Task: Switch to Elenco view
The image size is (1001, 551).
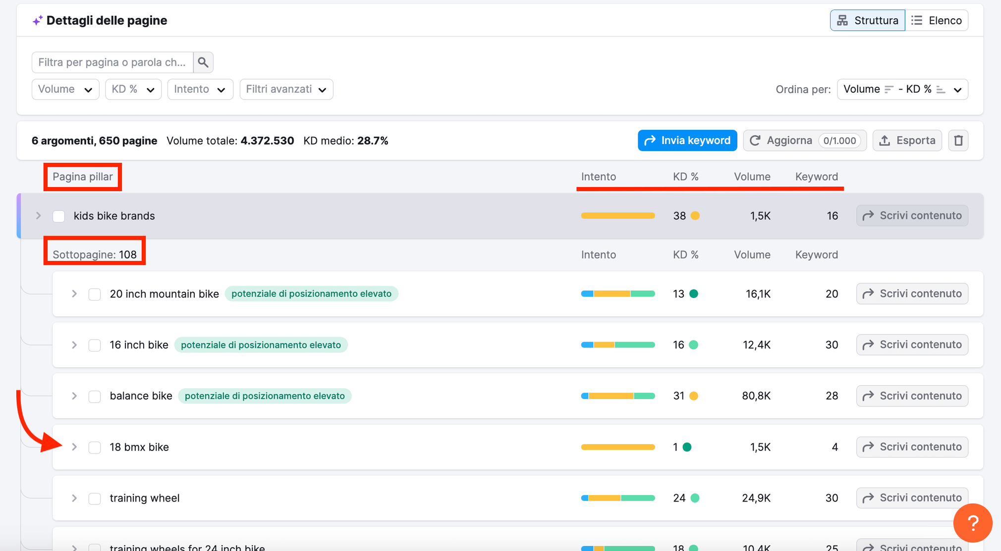Action: 937,20
